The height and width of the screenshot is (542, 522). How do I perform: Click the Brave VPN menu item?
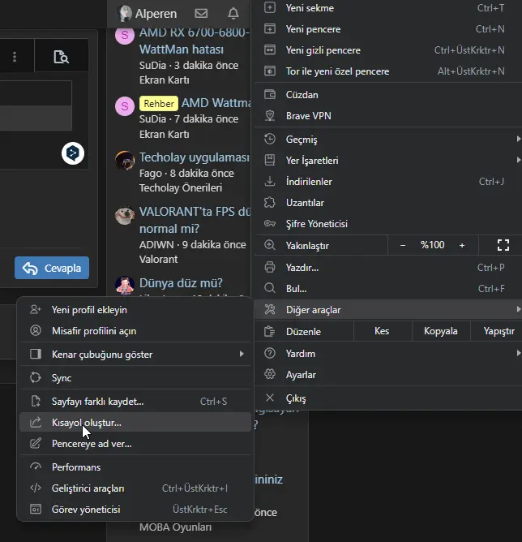(388, 116)
